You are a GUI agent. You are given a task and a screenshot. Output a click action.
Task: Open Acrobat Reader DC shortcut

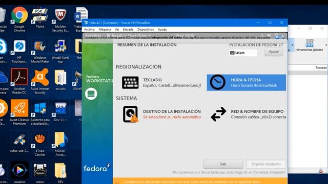coord(19,81)
